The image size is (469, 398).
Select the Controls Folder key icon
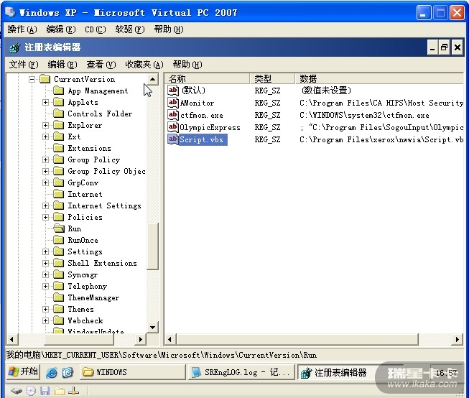59,114
